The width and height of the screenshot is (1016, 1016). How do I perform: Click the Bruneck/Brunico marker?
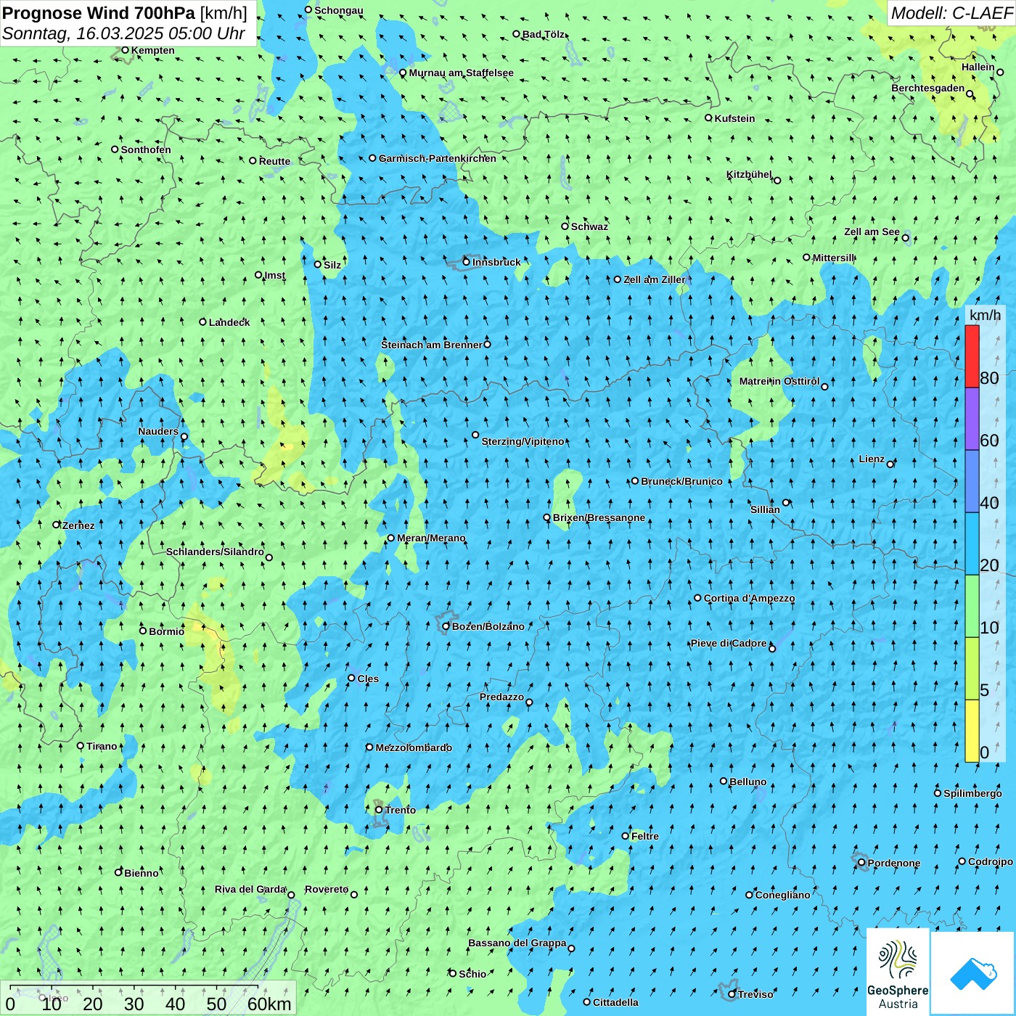[x=635, y=480]
